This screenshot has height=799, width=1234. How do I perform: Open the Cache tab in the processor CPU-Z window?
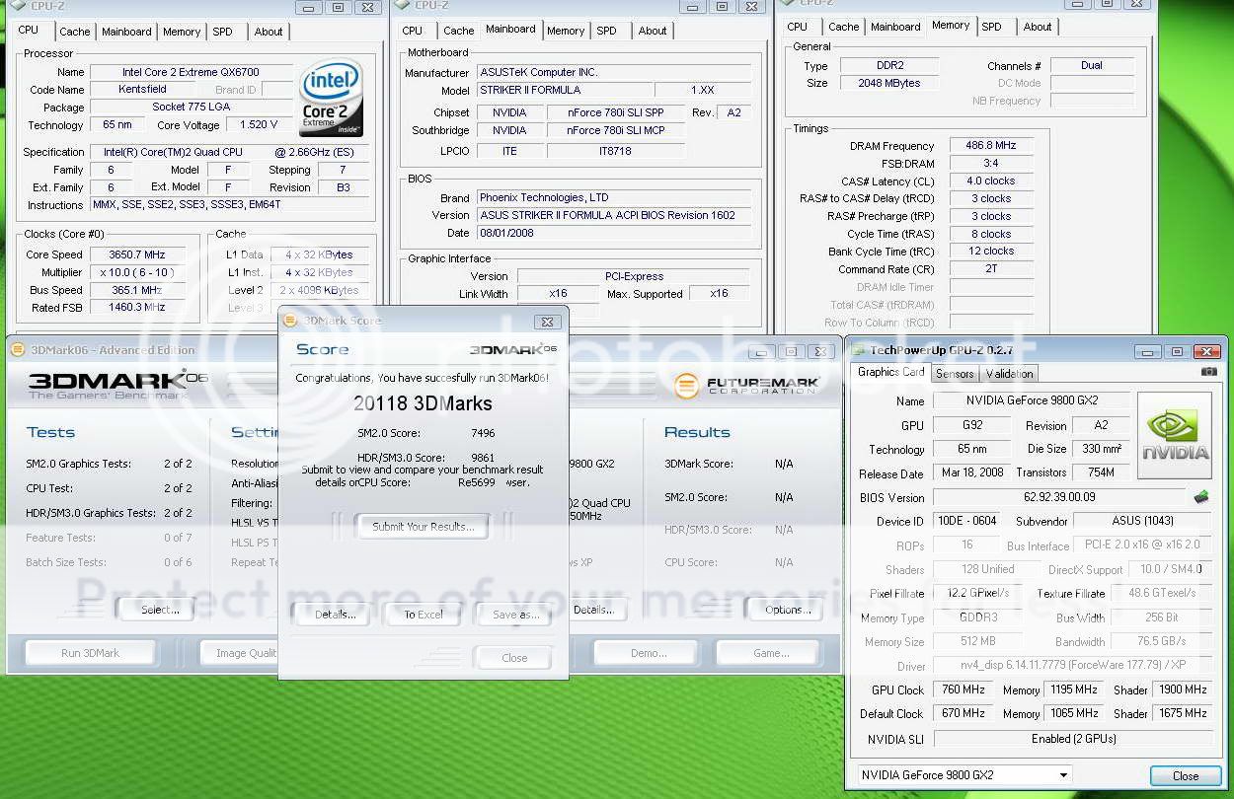point(75,32)
